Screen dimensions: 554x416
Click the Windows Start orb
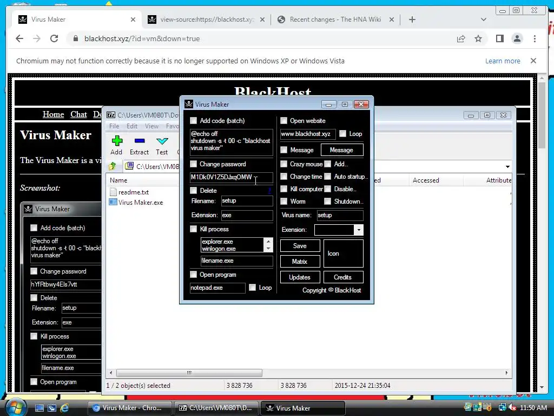pyautogui.click(x=16, y=407)
